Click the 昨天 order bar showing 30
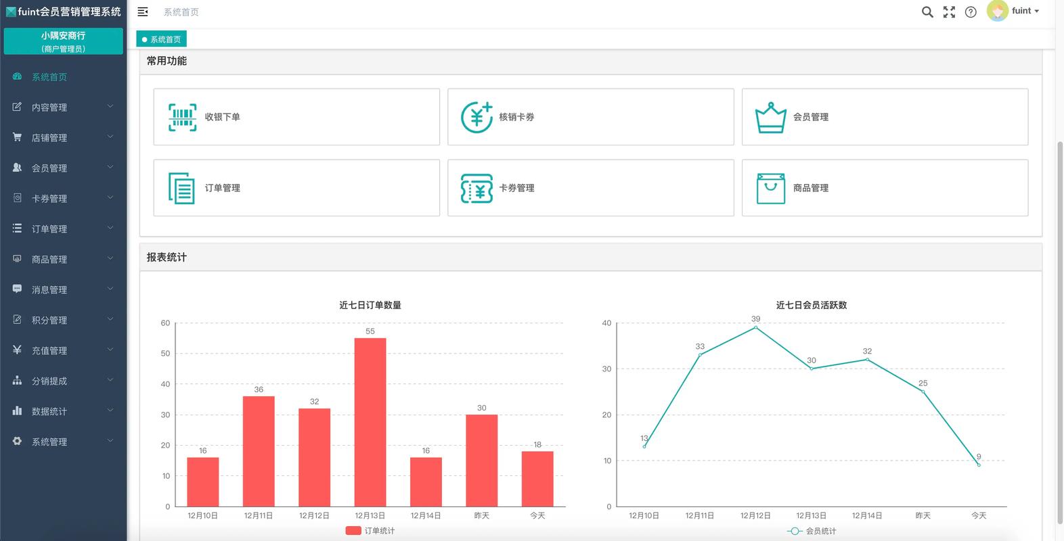This screenshot has width=1064, height=541. [x=482, y=461]
